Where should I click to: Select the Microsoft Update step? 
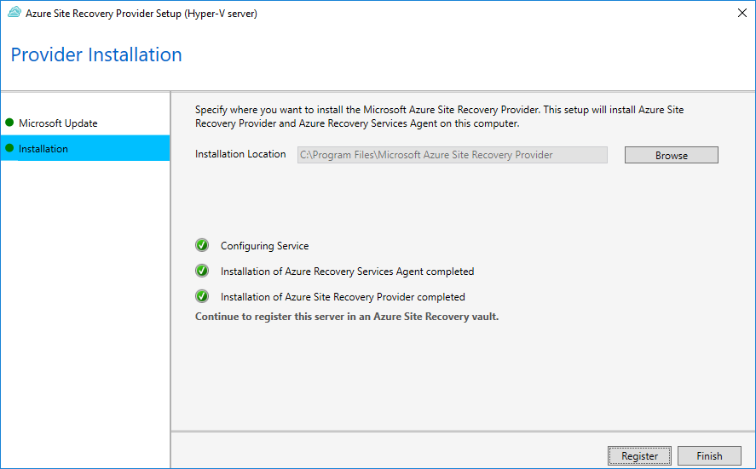[x=85, y=123]
